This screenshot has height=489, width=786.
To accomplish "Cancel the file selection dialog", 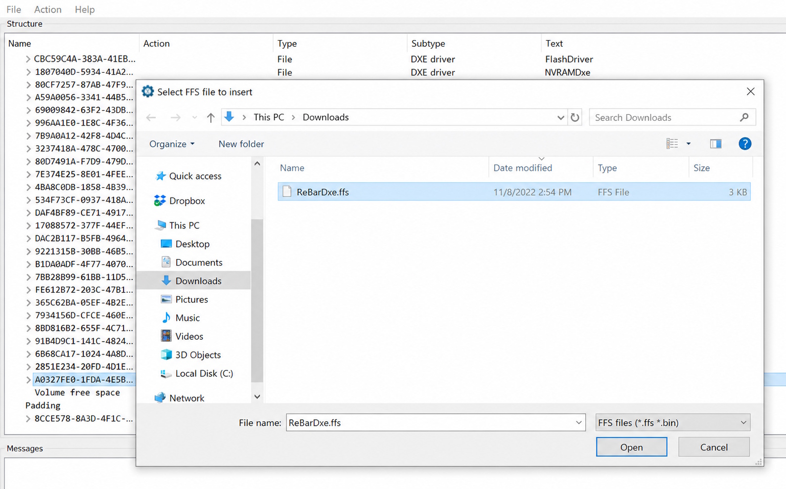I will tap(714, 447).
